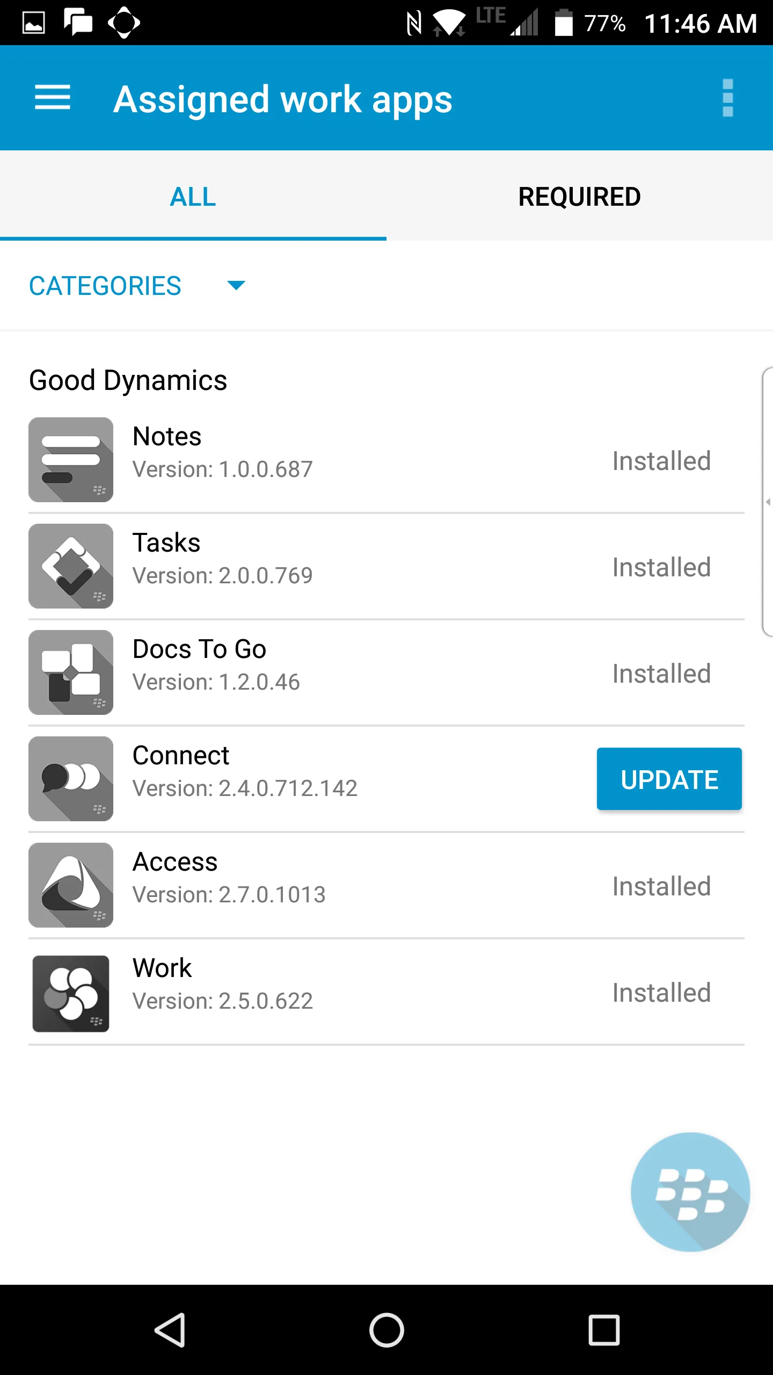This screenshot has width=773, height=1375.
Task: Open the hamburger navigation menu
Action: [x=53, y=98]
